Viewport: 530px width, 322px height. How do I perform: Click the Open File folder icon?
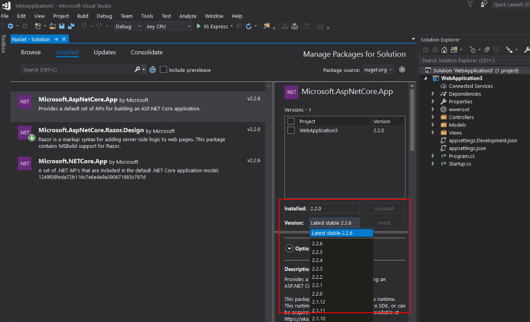[53, 26]
